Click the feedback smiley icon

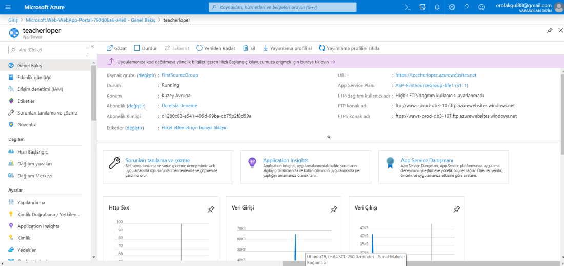pos(481,7)
